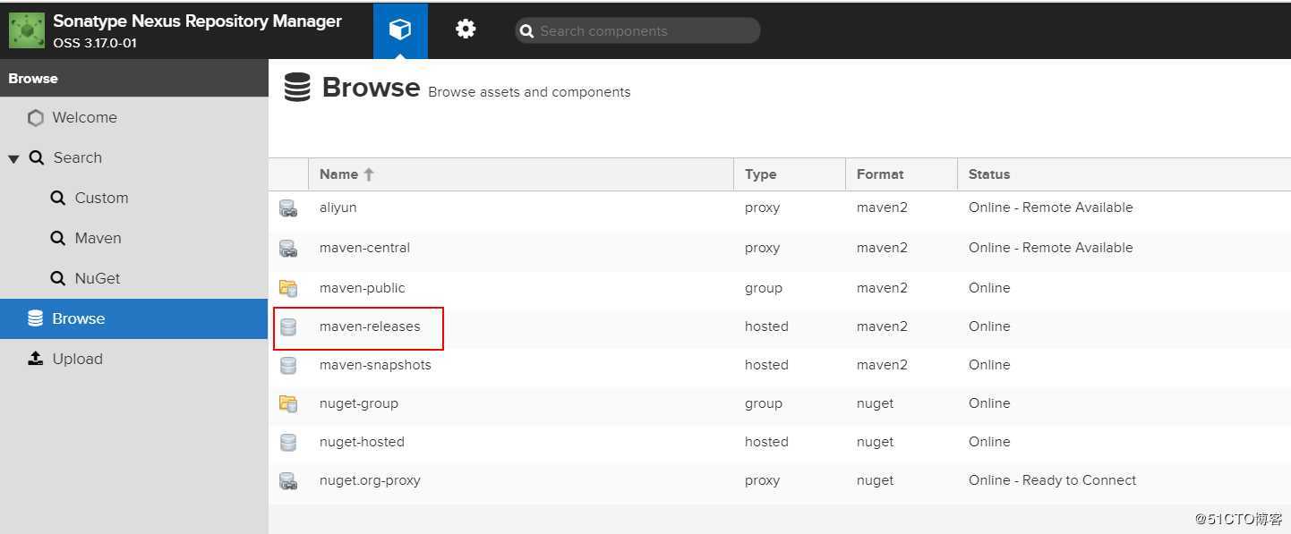The image size is (1291, 534).
Task: Click the 'maven2' format of maven-snapshots
Action: click(882, 365)
